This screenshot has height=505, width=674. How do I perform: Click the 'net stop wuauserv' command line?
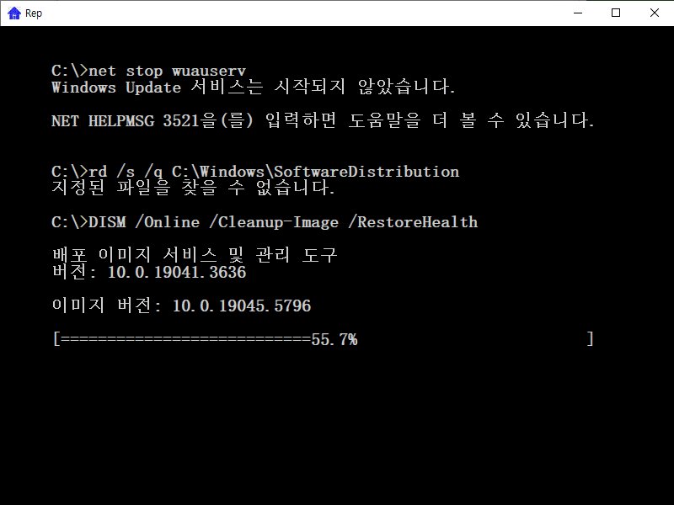(x=149, y=71)
